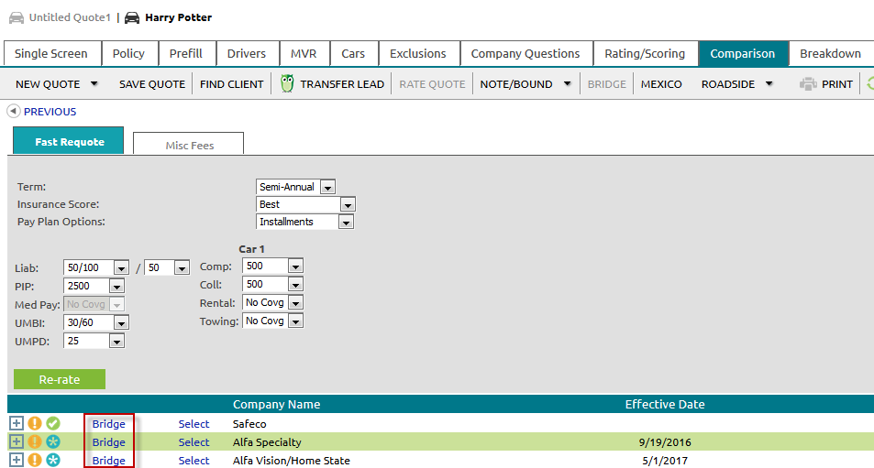This screenshot has height=468, width=874.
Task: Click the orange warning icon for Alfa Vision/Home State
Action: coord(35,461)
